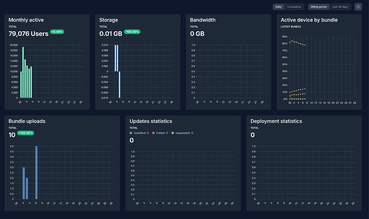Viewport: 369px width, 219px height.
Task: Click the 0.01 GB storage total
Action: 111,34
